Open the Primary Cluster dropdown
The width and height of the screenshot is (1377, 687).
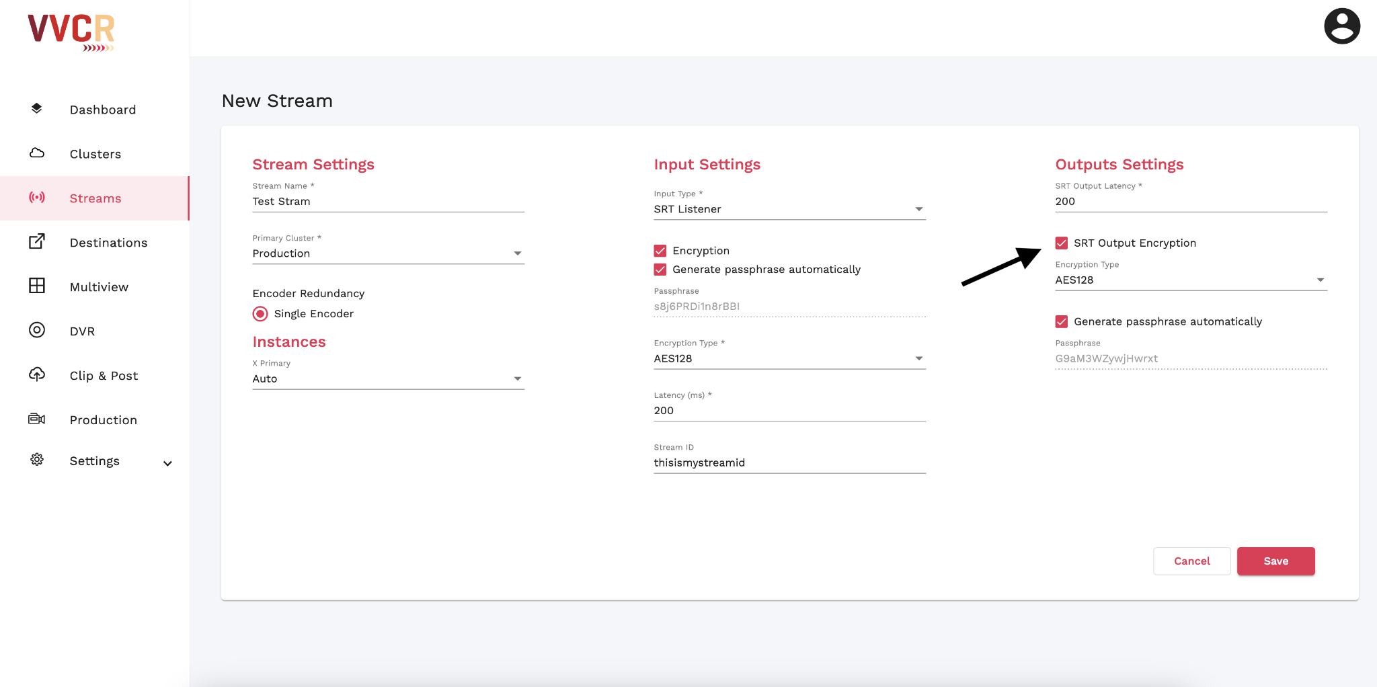[388, 253]
